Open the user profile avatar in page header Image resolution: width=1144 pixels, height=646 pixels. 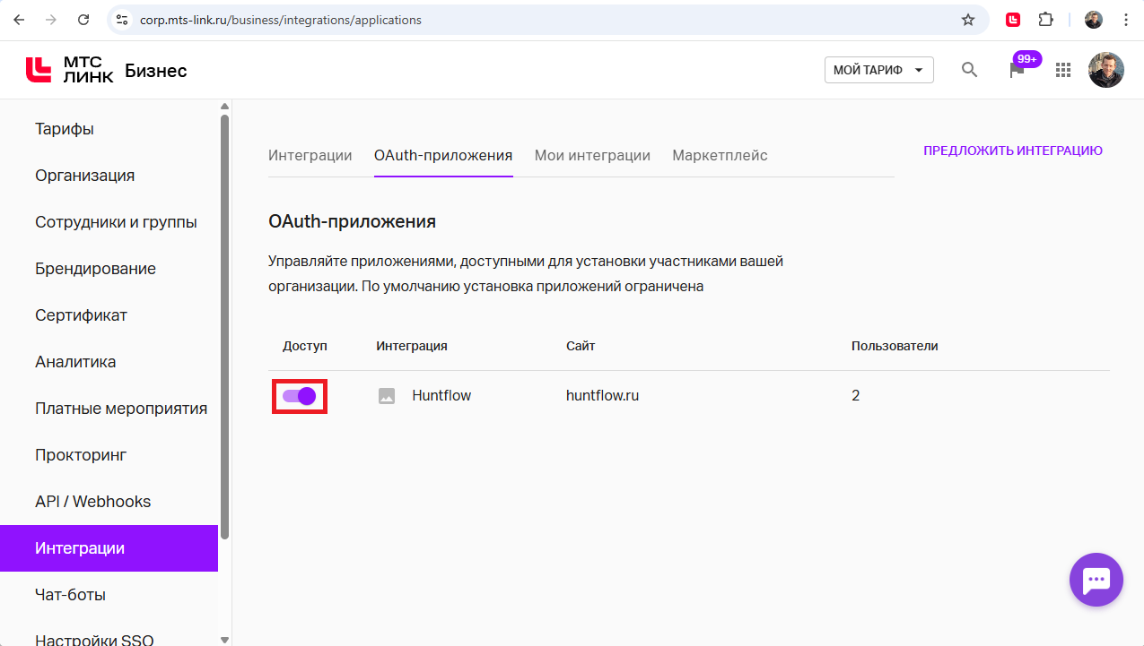[1105, 70]
